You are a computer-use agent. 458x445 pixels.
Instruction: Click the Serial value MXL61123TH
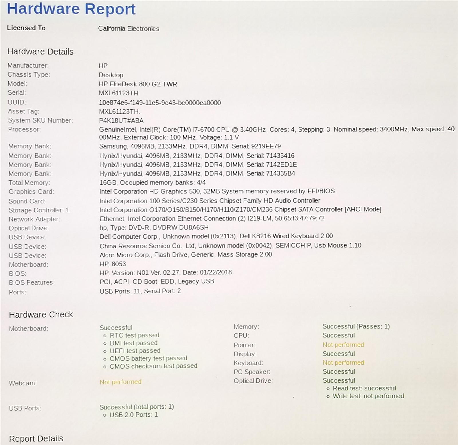pyautogui.click(x=119, y=93)
